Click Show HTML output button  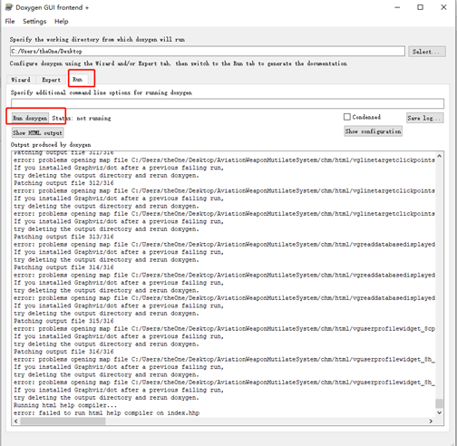click(37, 132)
